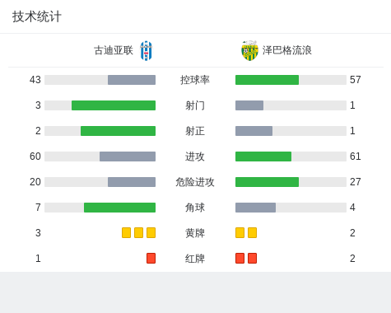This screenshot has width=391, height=313.
Task: Click the green corner kicks bar showing 7
Action: (x=119, y=208)
